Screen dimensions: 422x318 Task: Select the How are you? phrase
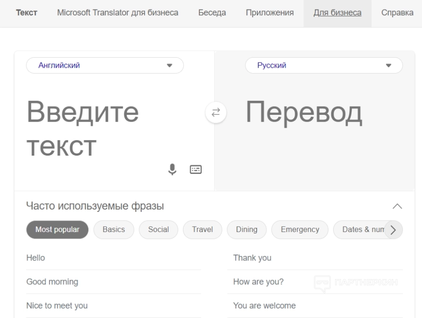coord(258,282)
